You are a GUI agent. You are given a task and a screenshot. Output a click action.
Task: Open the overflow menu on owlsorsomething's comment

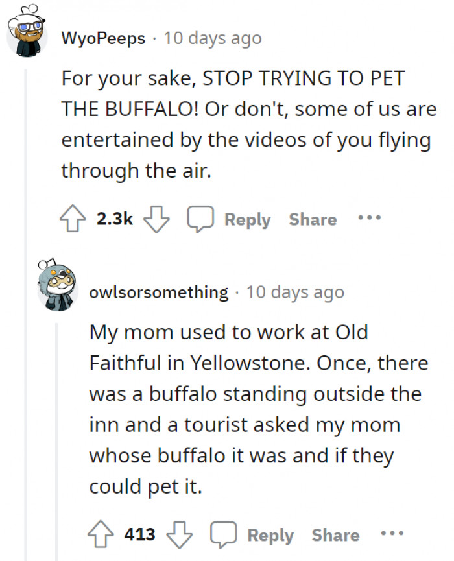click(x=392, y=534)
